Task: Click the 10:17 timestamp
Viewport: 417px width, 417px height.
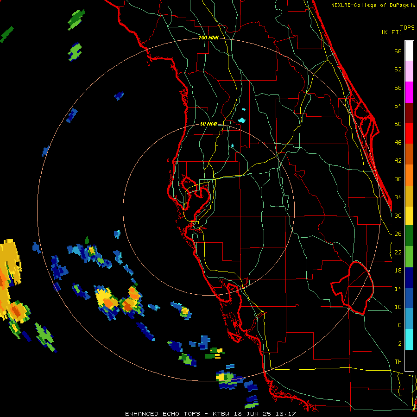Action: (x=286, y=414)
